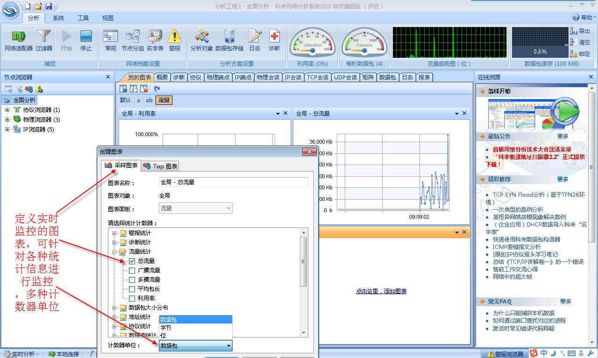Enable the 利用率 counter checkbox

[x=132, y=298]
